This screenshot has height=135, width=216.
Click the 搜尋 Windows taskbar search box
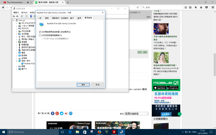click(x=32, y=132)
